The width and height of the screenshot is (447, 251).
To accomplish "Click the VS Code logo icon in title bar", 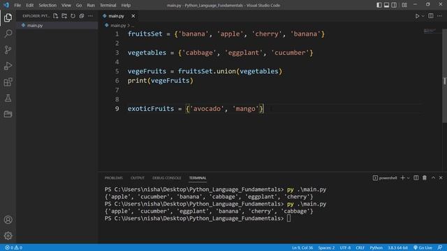I will click(x=6, y=5).
